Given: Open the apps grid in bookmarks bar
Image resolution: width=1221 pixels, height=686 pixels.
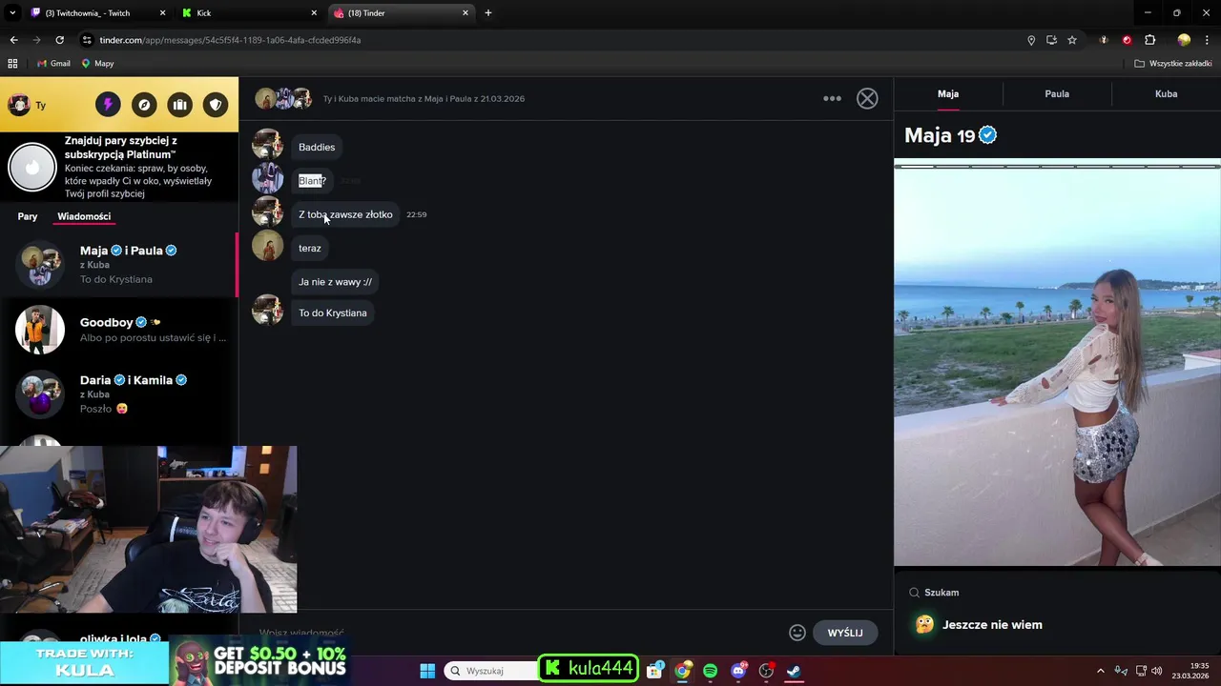Looking at the screenshot, I should [12, 64].
